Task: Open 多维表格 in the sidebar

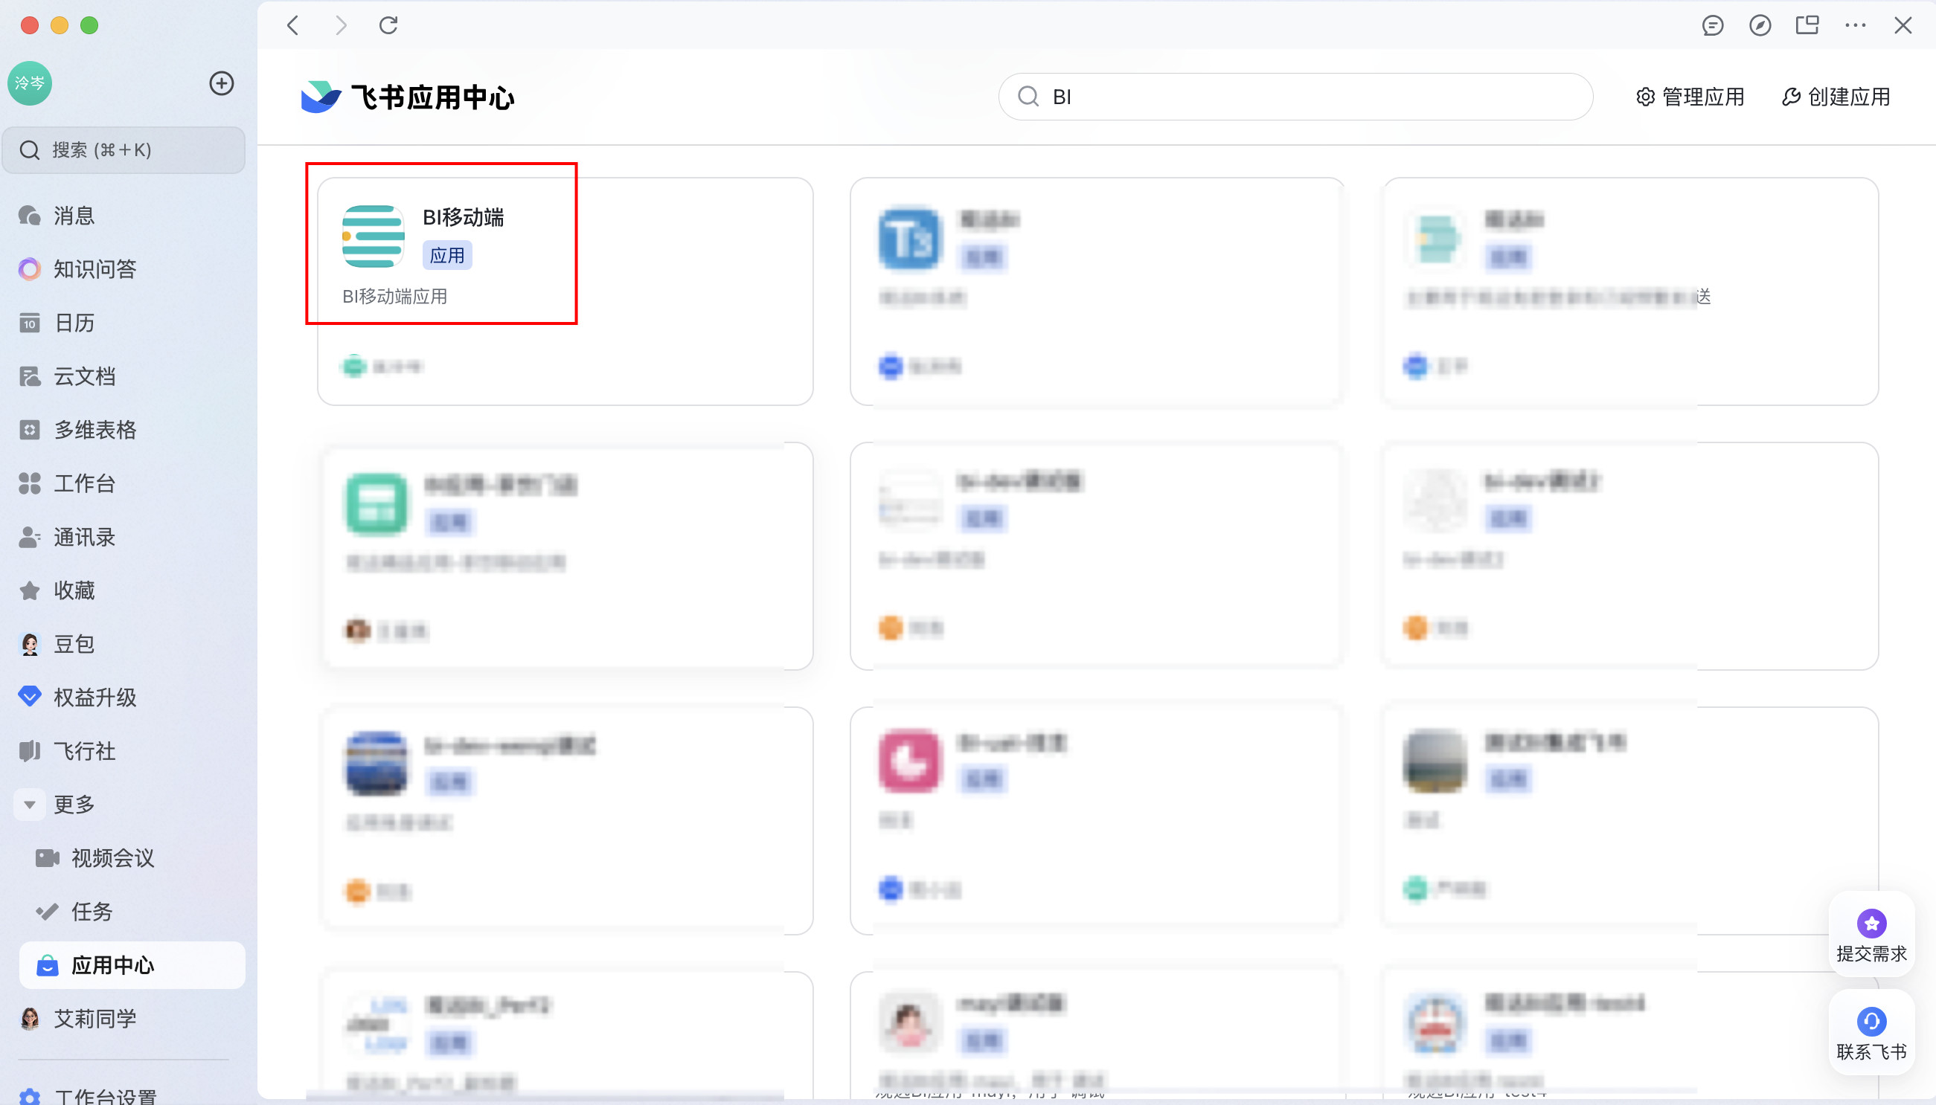Action: click(94, 431)
